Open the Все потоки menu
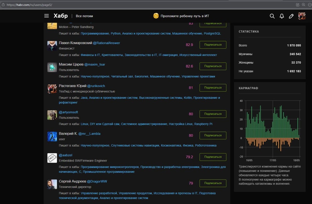The width and height of the screenshot is (312, 204). (84, 16)
